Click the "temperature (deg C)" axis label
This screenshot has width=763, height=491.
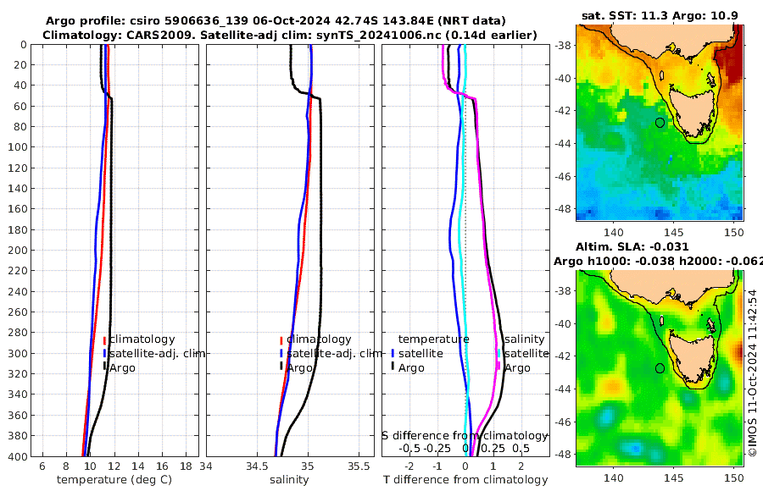114,480
